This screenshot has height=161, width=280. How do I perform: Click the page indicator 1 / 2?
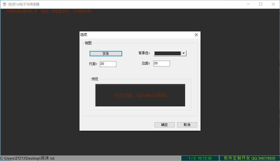192,158
